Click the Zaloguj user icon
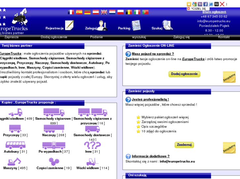This screenshot has height=179, width=240. (x=102, y=25)
